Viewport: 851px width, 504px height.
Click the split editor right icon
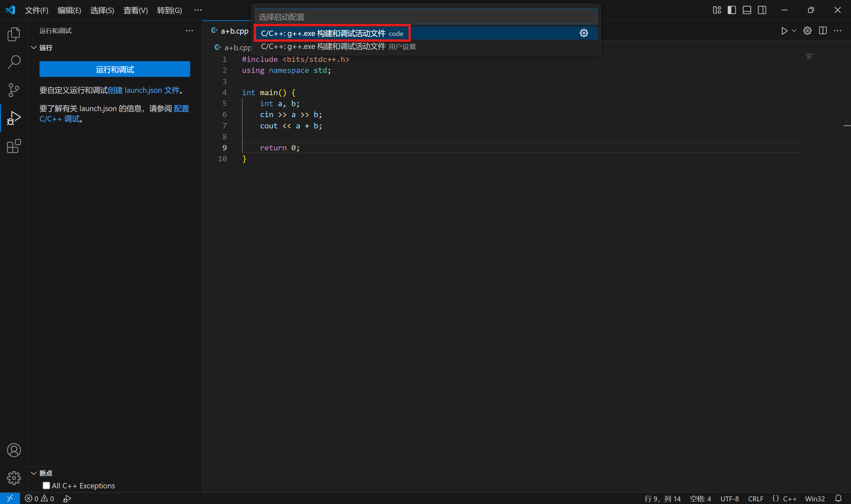822,31
